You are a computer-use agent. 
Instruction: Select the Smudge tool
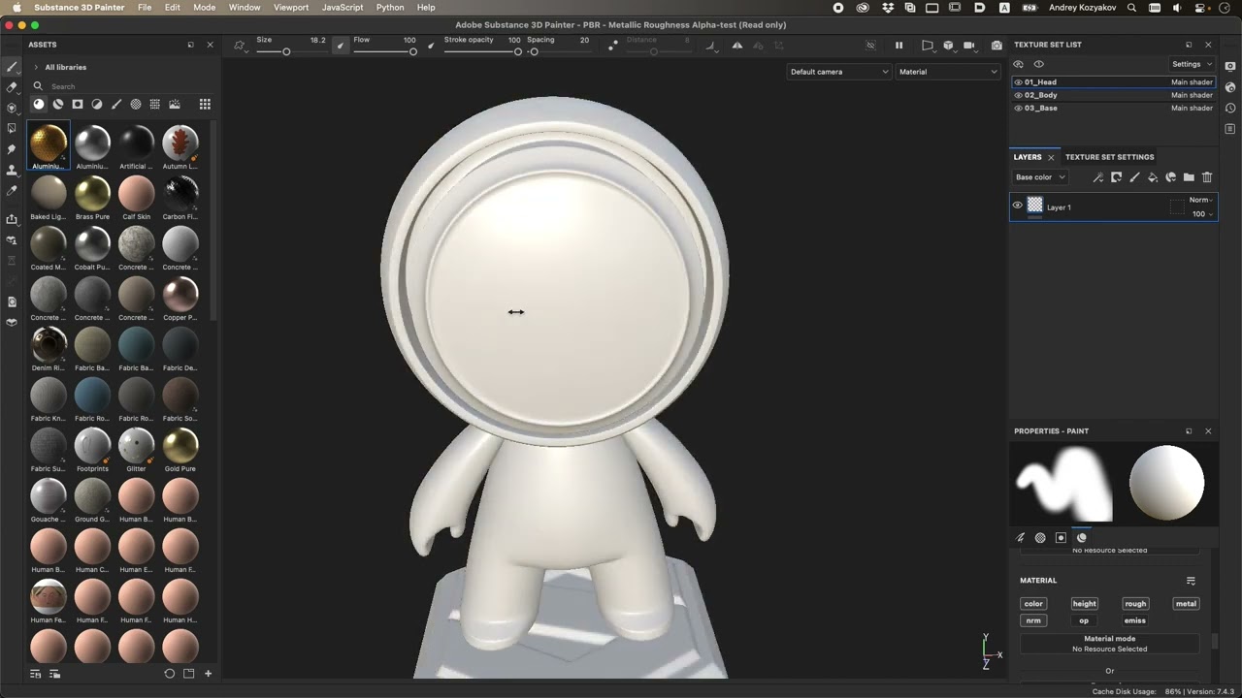(x=12, y=149)
